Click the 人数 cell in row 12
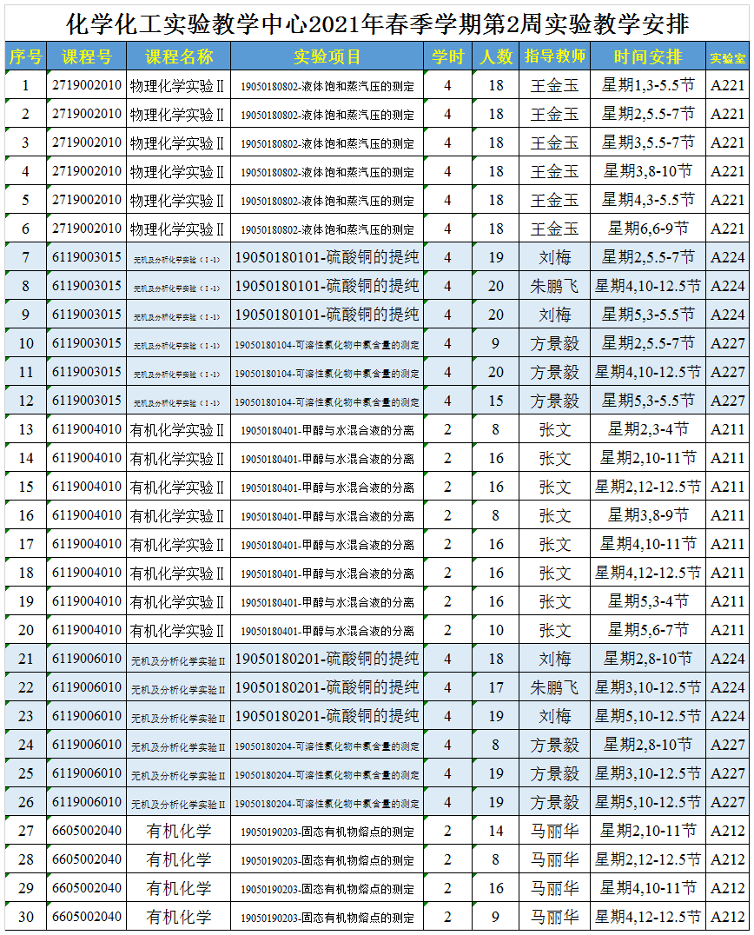Image resolution: width=754 pixels, height=935 pixels. click(x=496, y=401)
